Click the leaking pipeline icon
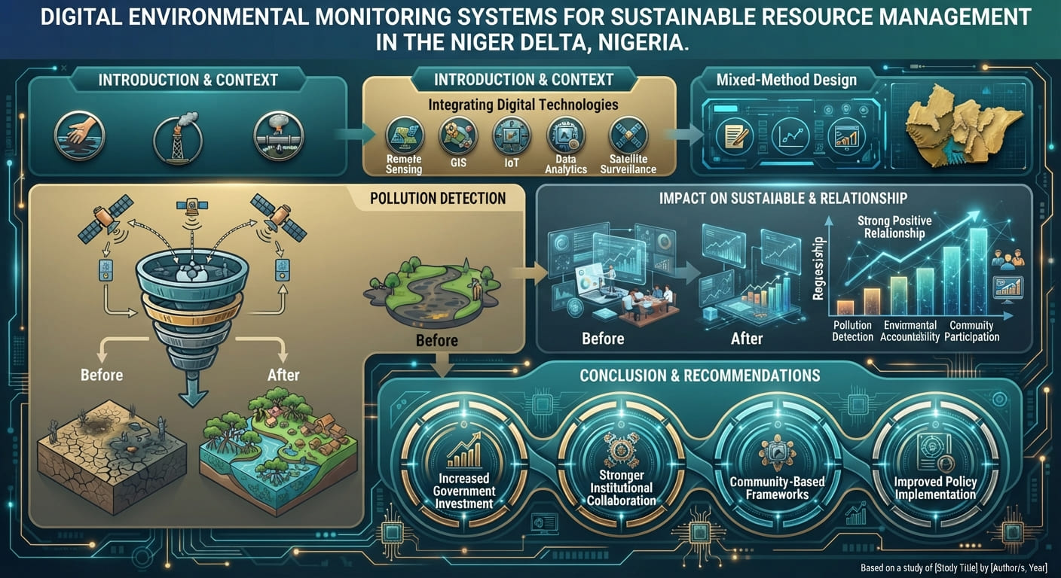The width and height of the screenshot is (1061, 578). click(277, 135)
